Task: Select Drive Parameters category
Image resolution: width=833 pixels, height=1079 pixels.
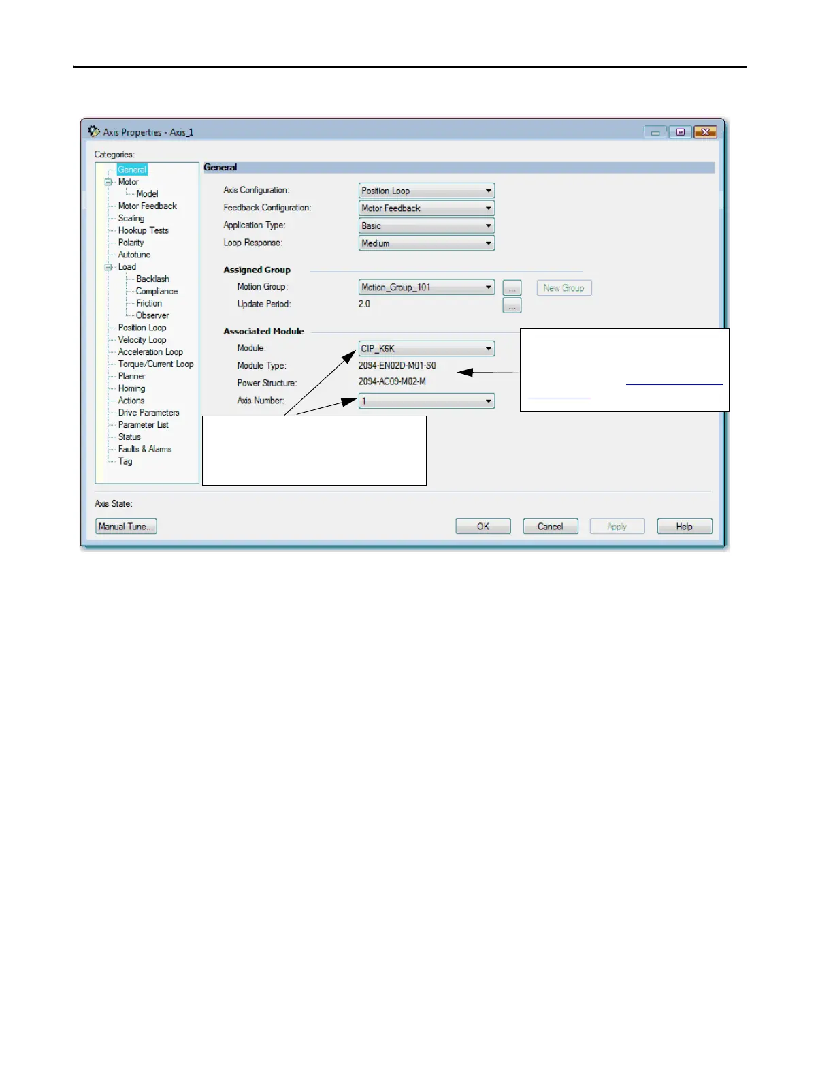Action: [x=148, y=413]
